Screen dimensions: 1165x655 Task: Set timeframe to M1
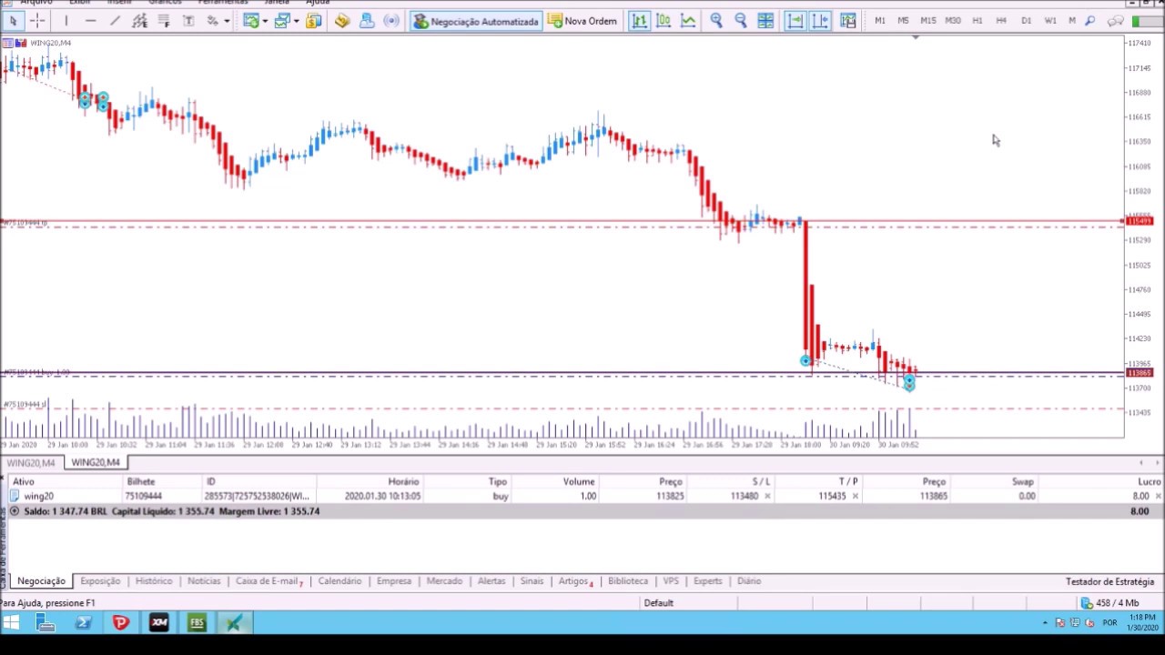879,20
